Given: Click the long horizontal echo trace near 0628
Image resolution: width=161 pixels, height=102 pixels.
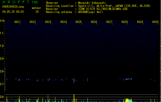Looking at the screenshot, I should [128, 79].
